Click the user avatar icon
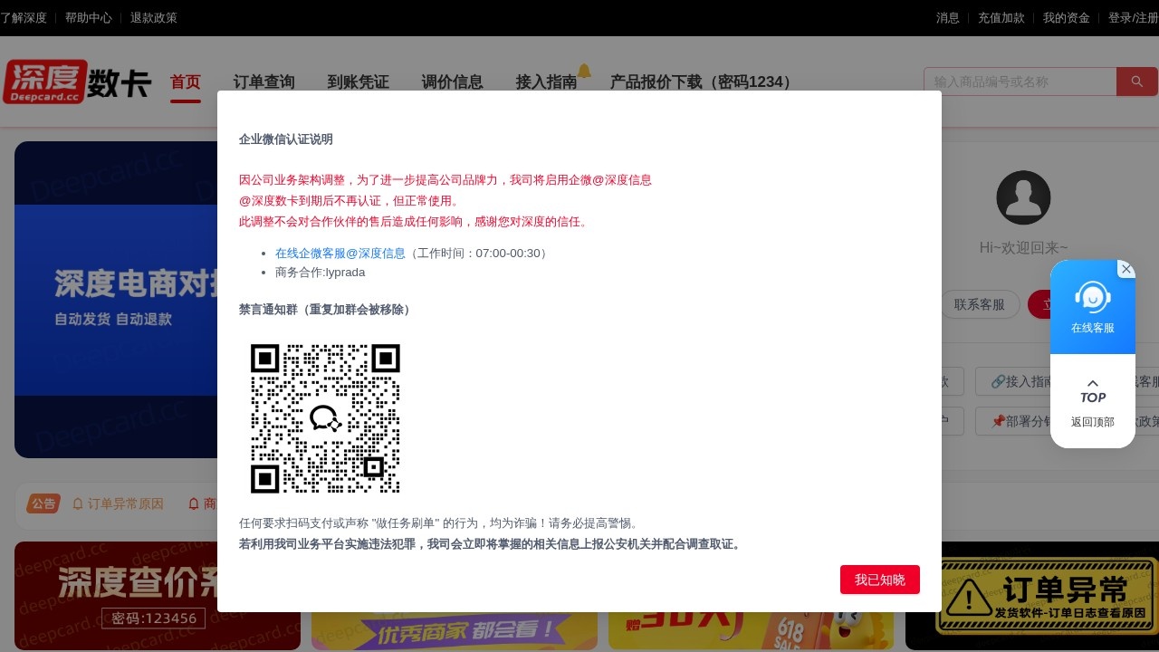The image size is (1159, 652). 1023,197
